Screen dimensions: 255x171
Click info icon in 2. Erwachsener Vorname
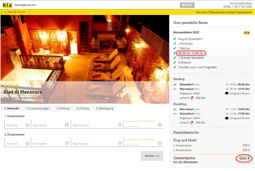pyautogui.click(x=67, y=143)
